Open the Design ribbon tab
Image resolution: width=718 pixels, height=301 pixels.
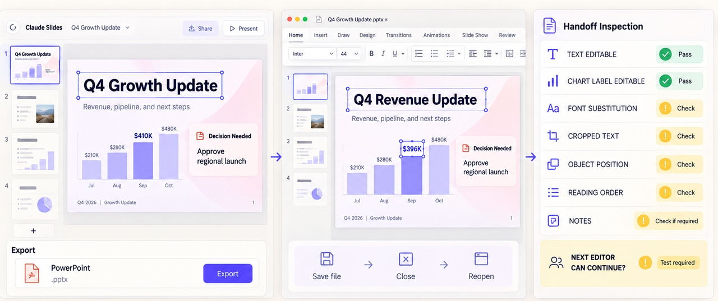coord(367,35)
